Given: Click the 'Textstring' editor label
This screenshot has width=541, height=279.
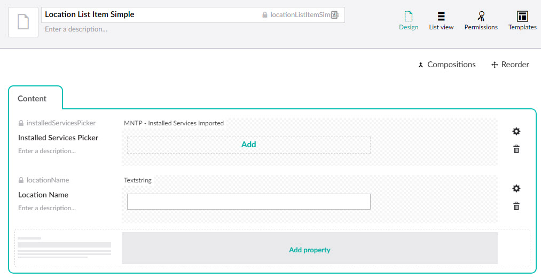Looking at the screenshot, I should 138,180.
